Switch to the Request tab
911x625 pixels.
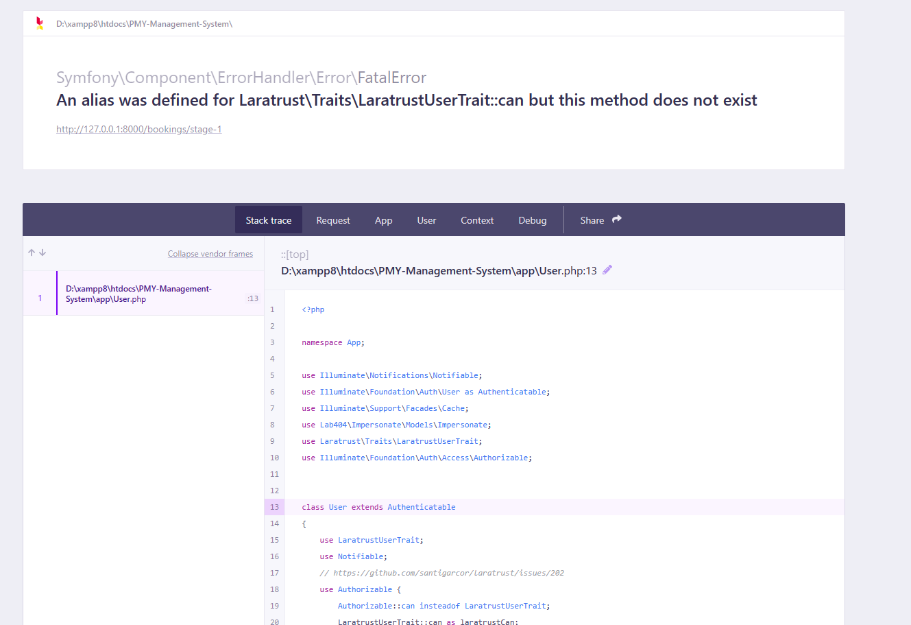tap(333, 220)
